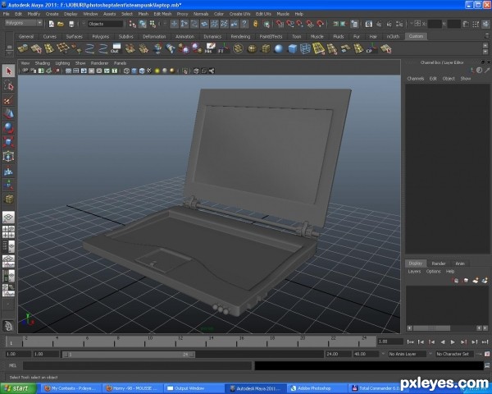Select the arrow Select tool in the toolbox
This screenshot has width=492, height=394.
pos(8,71)
